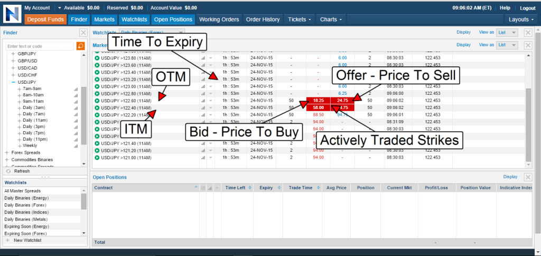Click the plus icon for New Watchlist

click(x=7, y=240)
